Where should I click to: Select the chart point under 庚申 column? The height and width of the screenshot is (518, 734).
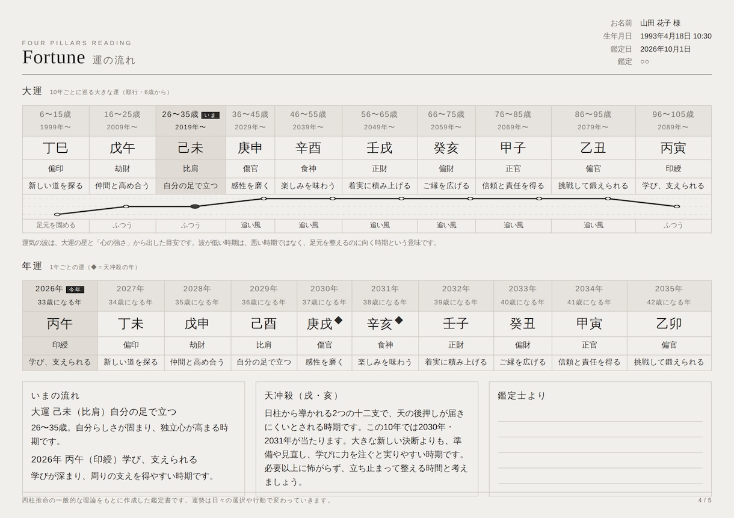264,199
